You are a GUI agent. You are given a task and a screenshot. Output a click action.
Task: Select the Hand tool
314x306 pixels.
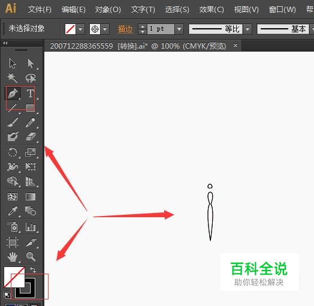[13, 257]
